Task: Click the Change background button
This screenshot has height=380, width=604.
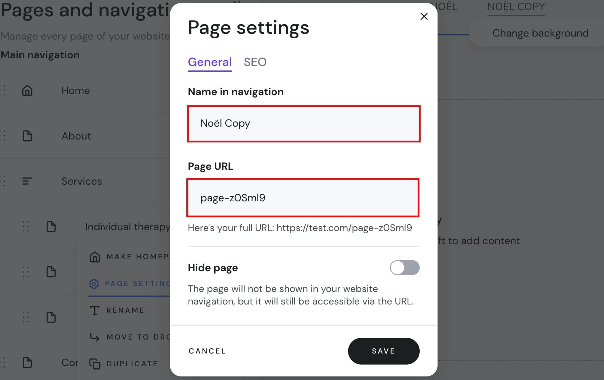Action: click(x=540, y=33)
